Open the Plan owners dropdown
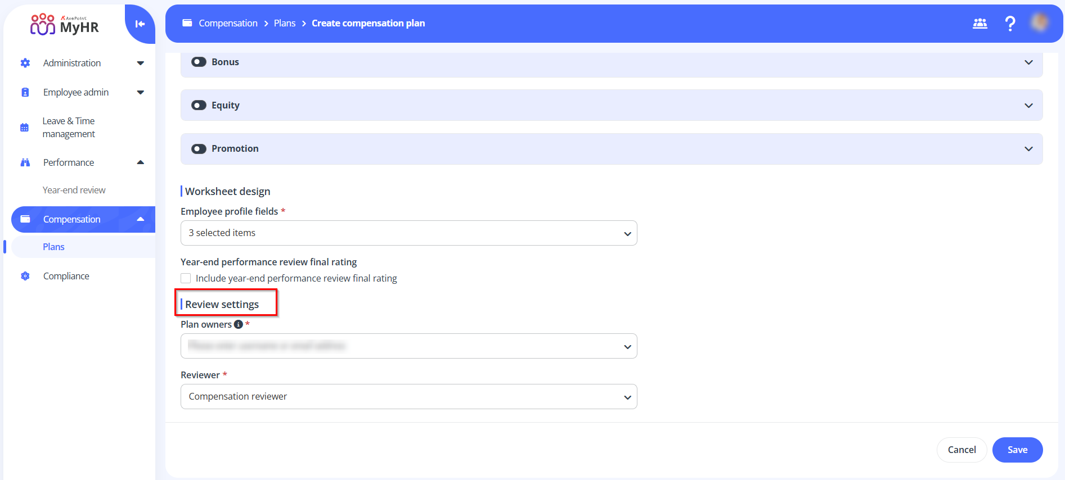Screen dimensions: 1065x480 409,346
